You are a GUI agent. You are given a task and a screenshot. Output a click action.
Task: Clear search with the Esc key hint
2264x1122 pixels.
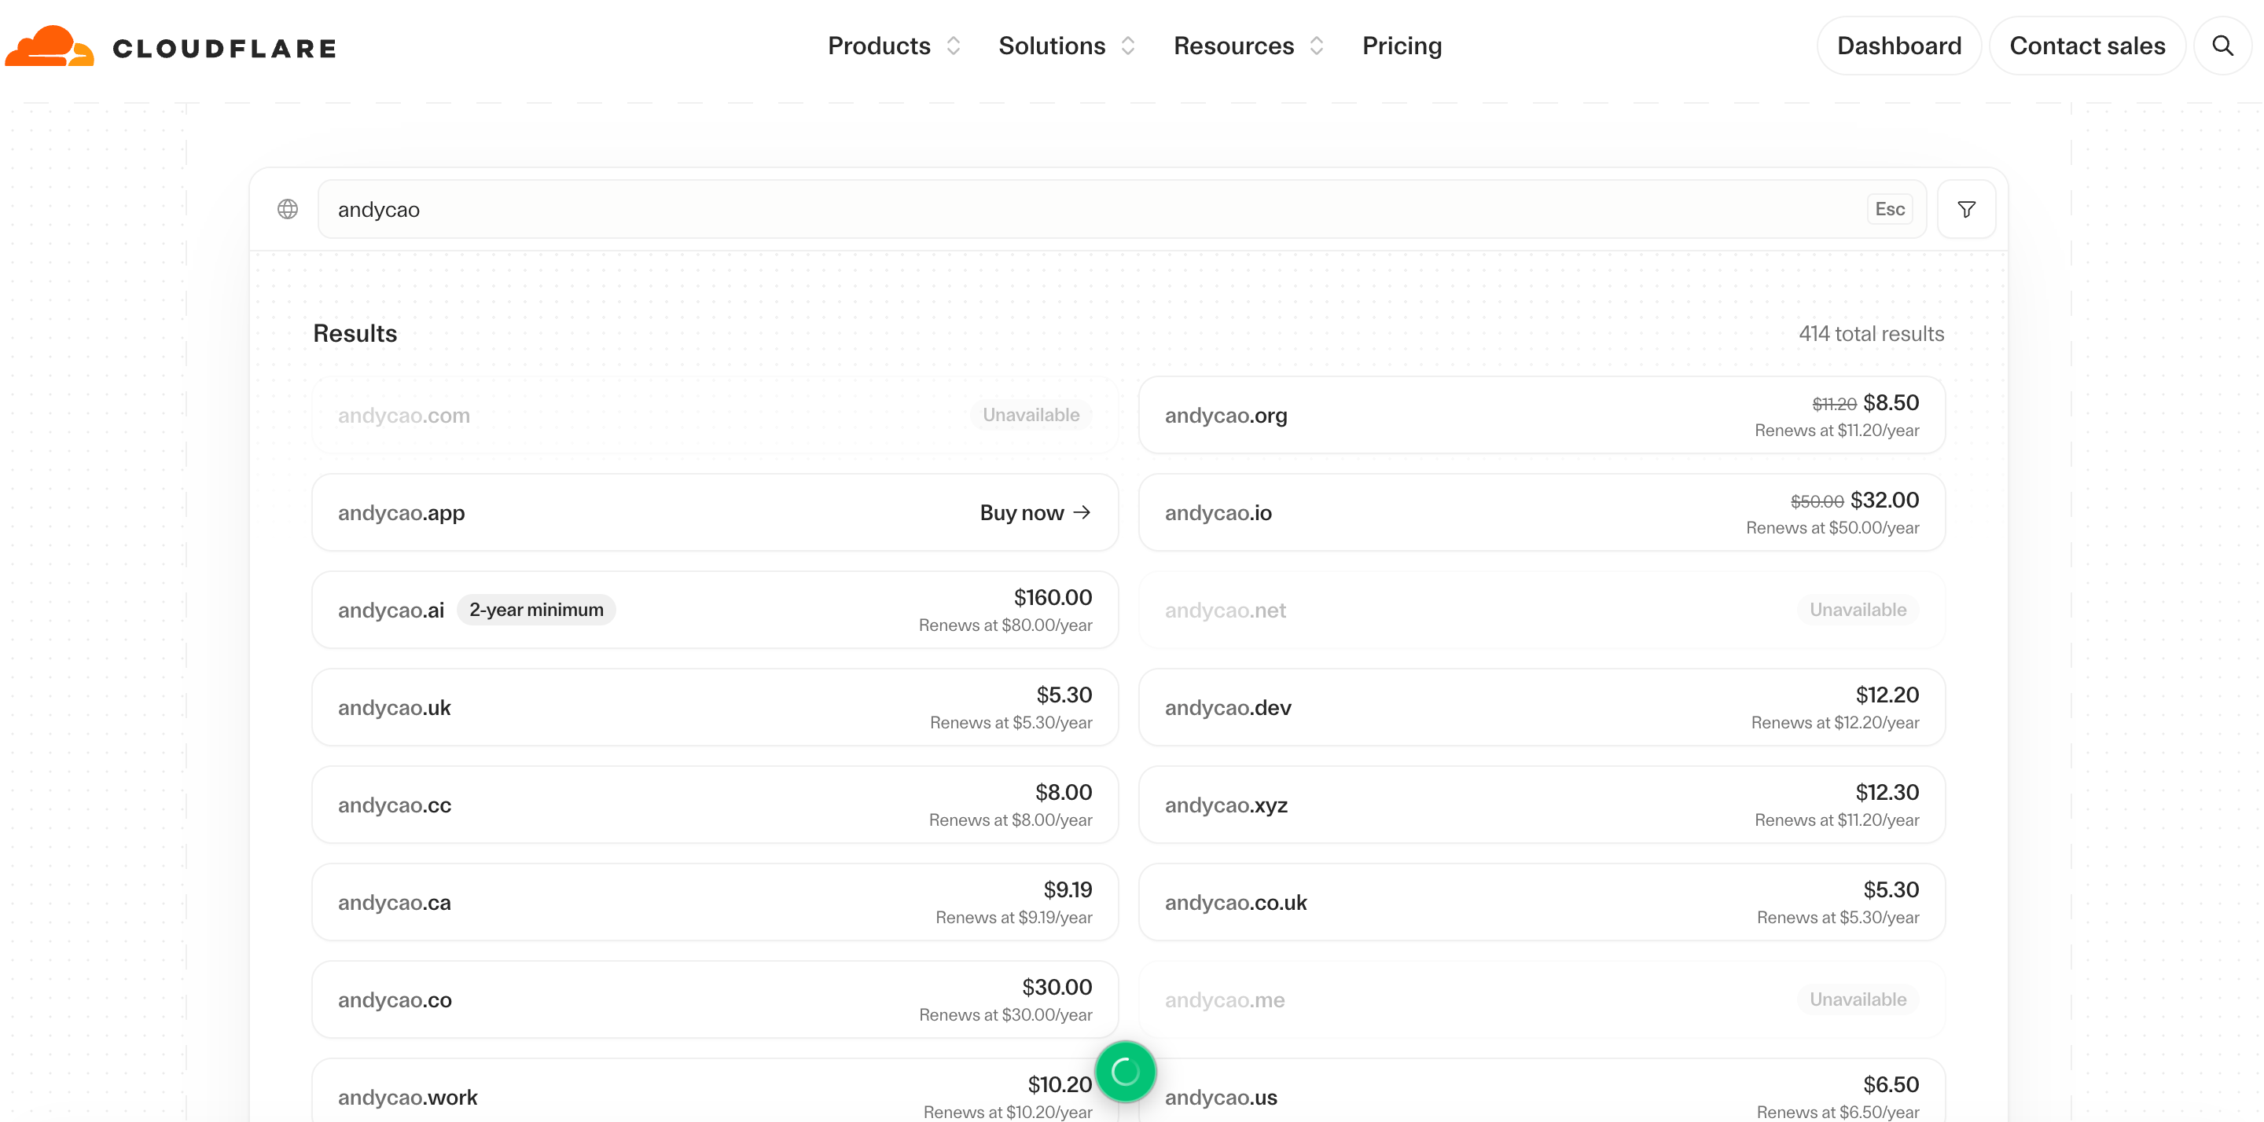[1890, 209]
